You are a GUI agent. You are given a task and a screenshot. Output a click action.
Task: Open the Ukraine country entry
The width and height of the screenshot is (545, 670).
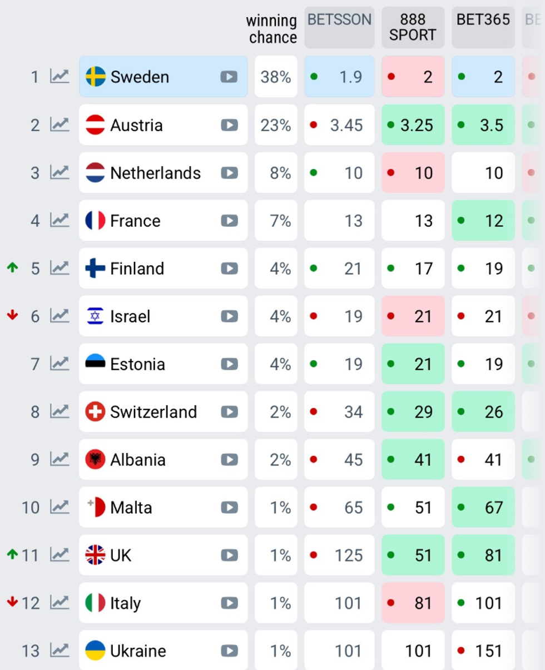pyautogui.click(x=138, y=651)
